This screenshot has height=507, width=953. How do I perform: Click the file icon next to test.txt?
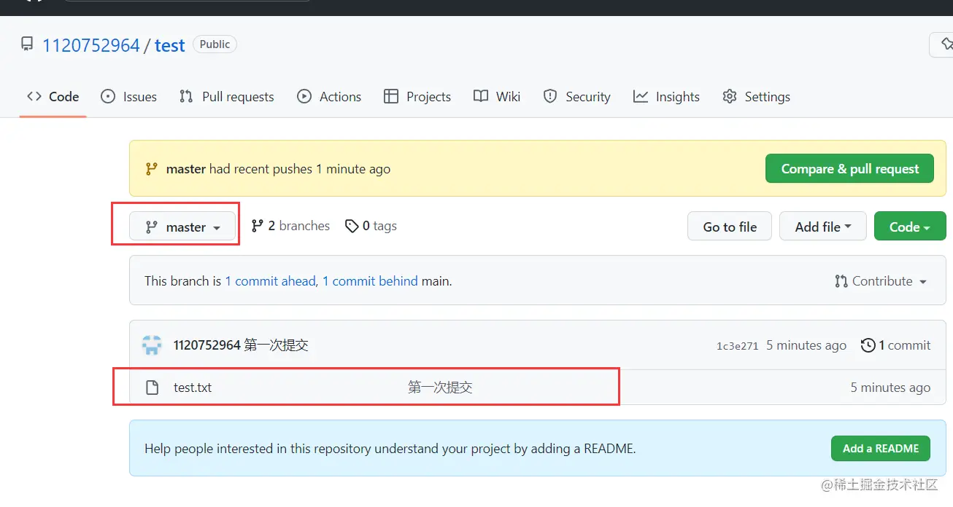coord(152,388)
